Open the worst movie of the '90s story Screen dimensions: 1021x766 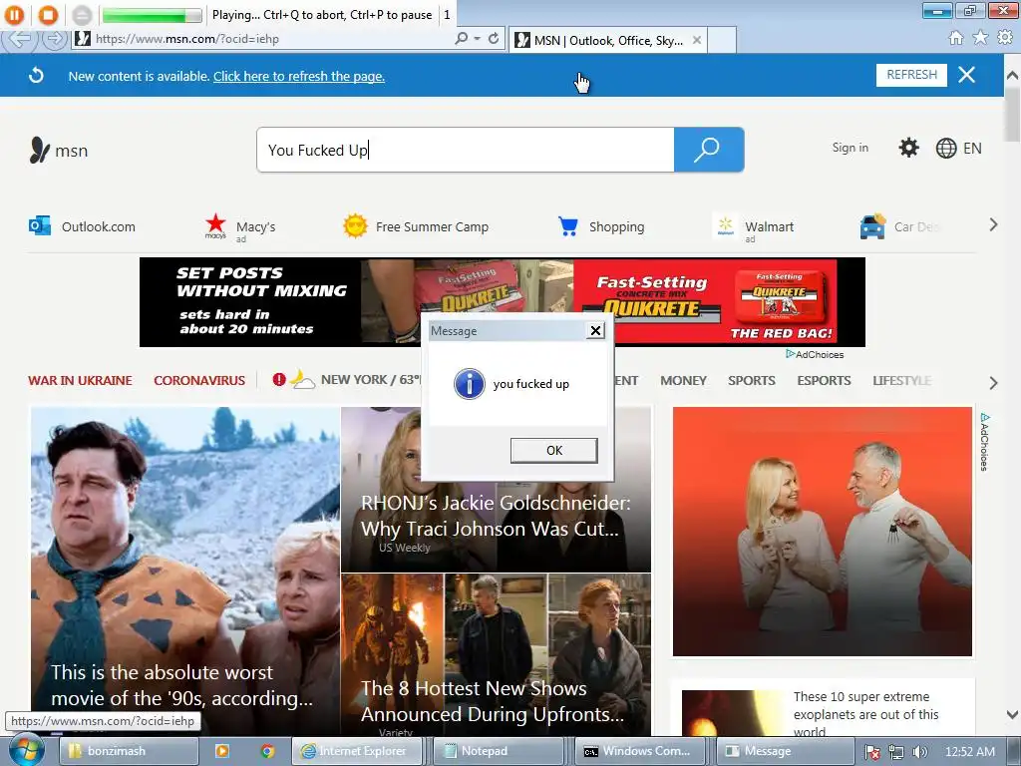(185, 571)
